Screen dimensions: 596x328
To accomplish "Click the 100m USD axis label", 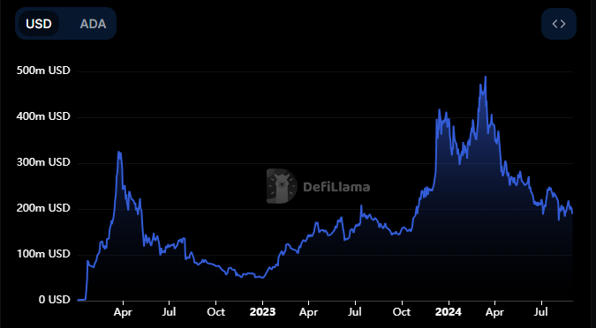I will point(43,254).
